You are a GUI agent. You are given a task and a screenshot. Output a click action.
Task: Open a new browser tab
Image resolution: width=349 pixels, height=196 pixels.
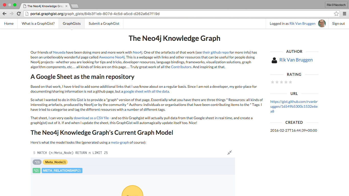[x=75, y=6]
